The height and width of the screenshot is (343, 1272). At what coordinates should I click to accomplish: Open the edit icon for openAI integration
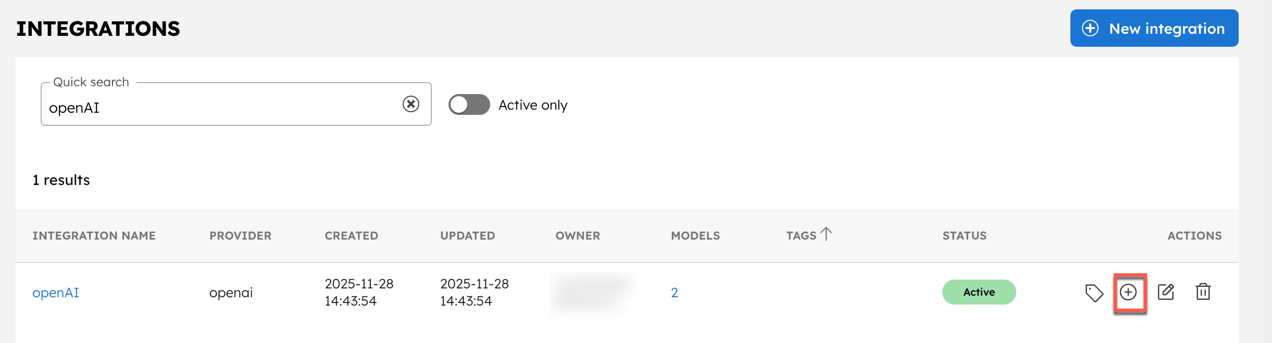tap(1165, 292)
